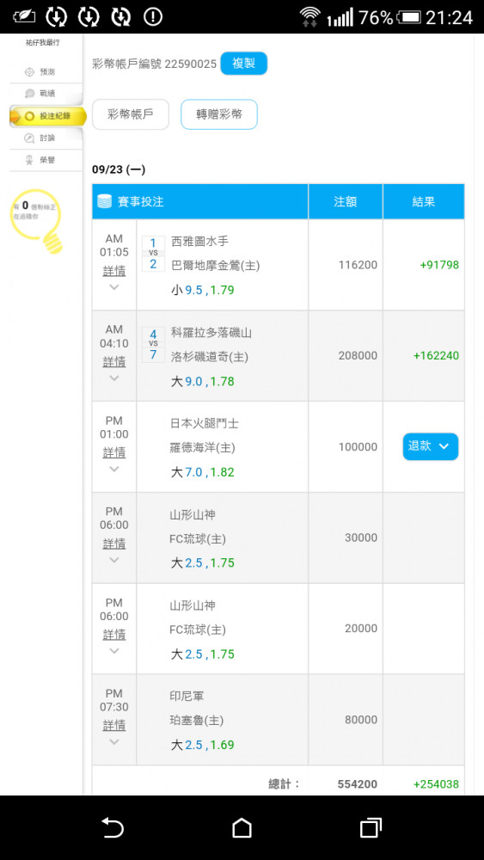Copy account number with 複製 button

(x=244, y=64)
